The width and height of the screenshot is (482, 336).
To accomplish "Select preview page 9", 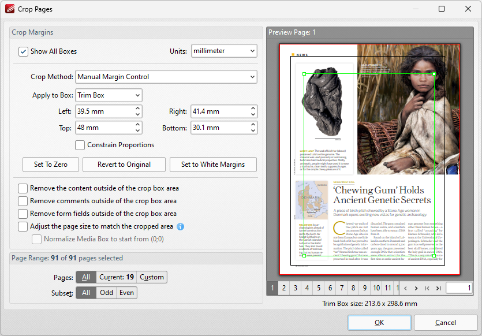I will tap(365, 288).
